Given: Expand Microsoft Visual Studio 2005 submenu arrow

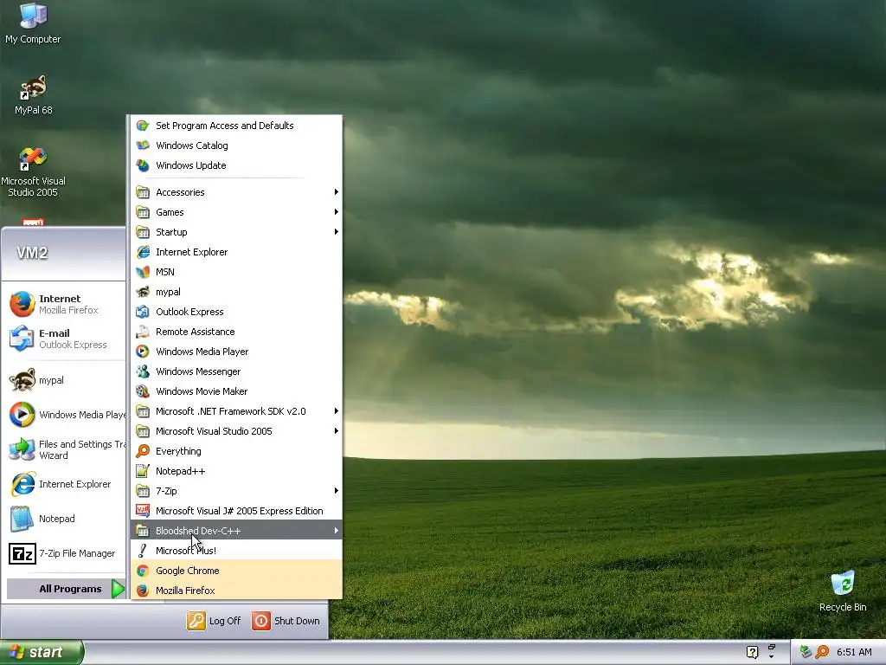Looking at the screenshot, I should coord(337,431).
